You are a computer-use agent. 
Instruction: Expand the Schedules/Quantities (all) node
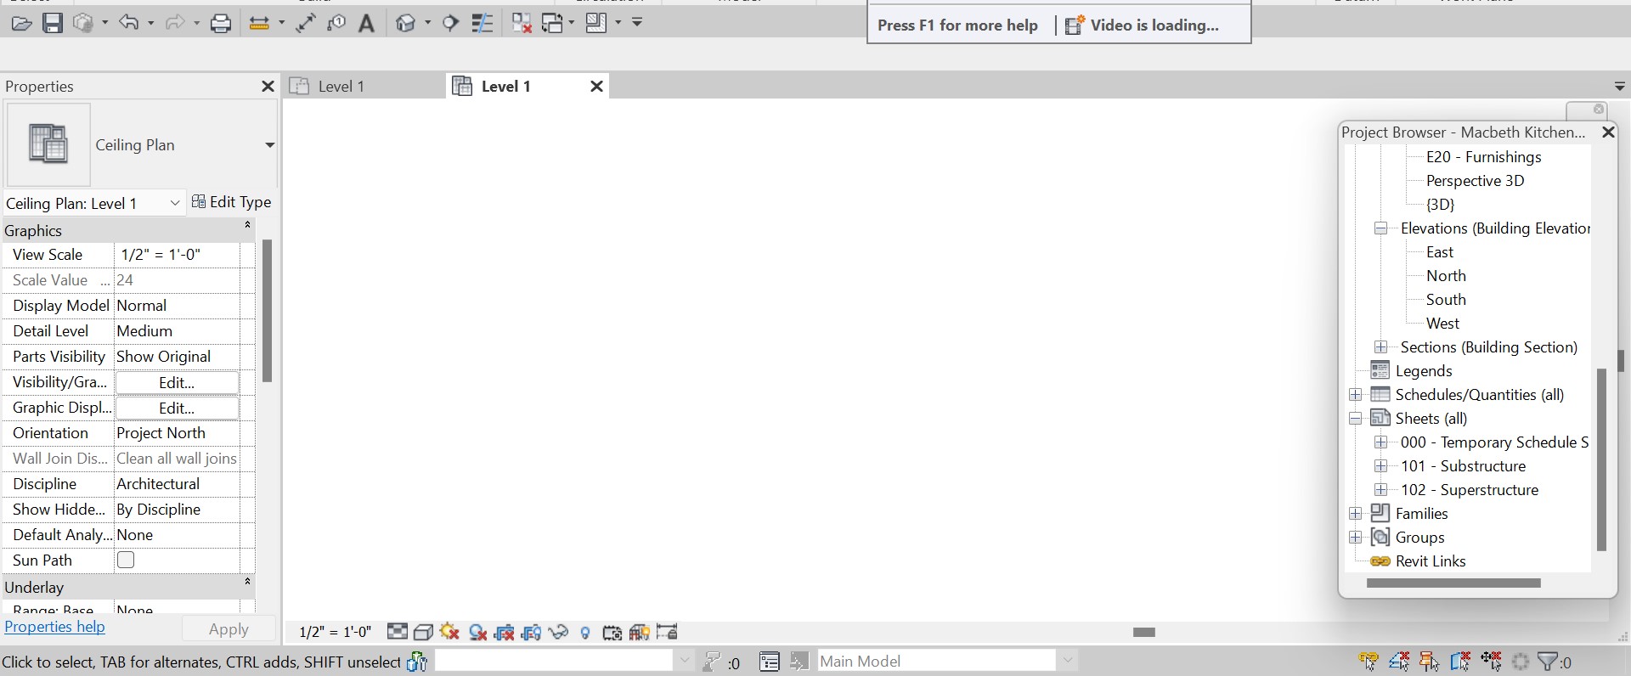coord(1356,395)
